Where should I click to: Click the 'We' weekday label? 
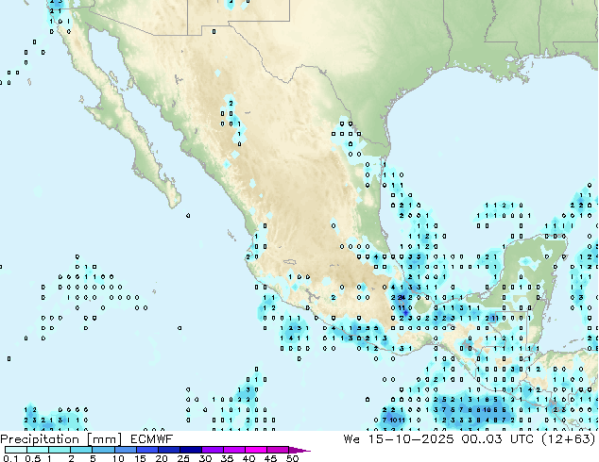351,439
